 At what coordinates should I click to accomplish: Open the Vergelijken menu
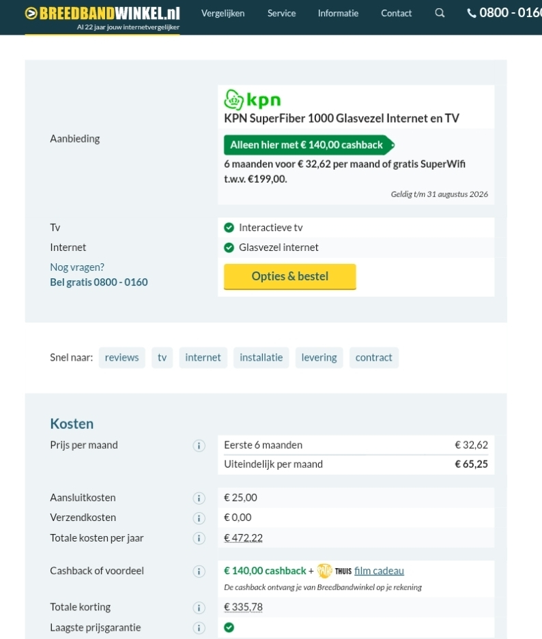223,13
